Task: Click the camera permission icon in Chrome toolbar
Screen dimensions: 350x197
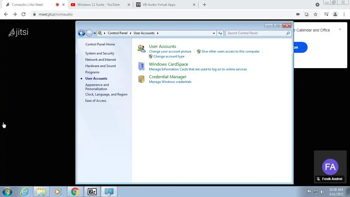Action: coord(298,14)
